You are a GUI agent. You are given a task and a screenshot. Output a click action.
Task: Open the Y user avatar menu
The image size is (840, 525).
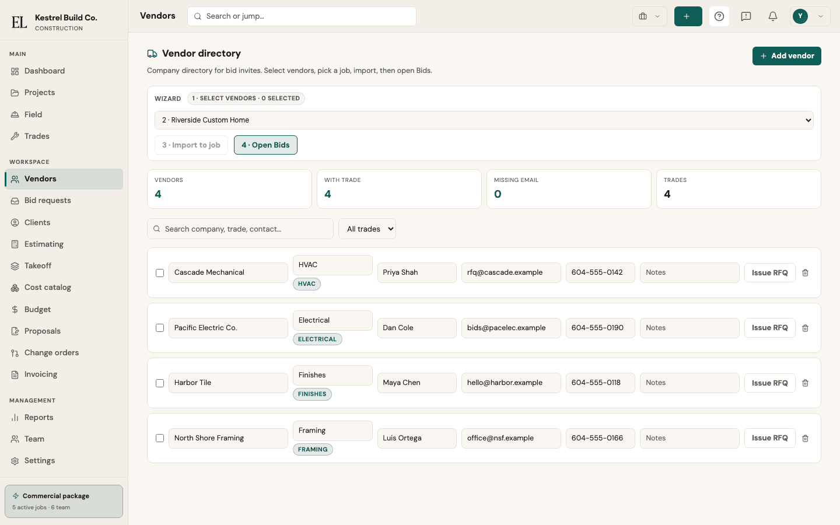[x=810, y=16]
